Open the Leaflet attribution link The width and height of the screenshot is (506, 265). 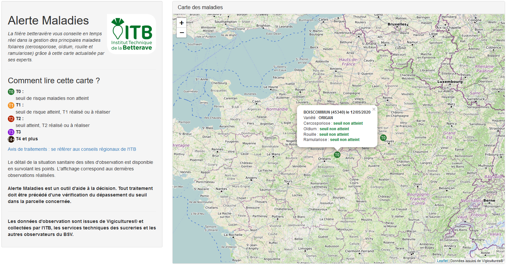(443, 261)
